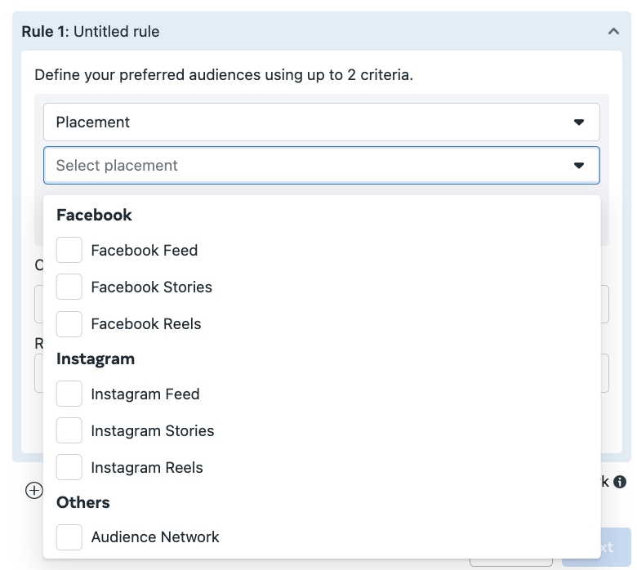This screenshot has width=637, height=570.
Task: Select the Audience Network label text
Action: pyautogui.click(x=155, y=537)
